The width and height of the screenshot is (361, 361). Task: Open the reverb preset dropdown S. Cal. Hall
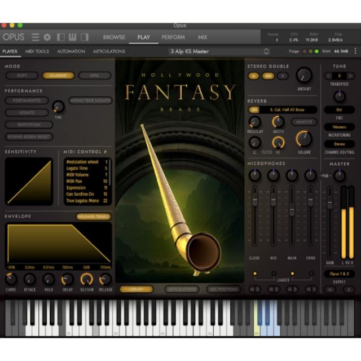point(288,110)
